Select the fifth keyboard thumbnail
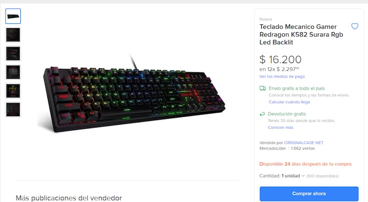Viewport: 368px width, 202px height. [x=13, y=91]
